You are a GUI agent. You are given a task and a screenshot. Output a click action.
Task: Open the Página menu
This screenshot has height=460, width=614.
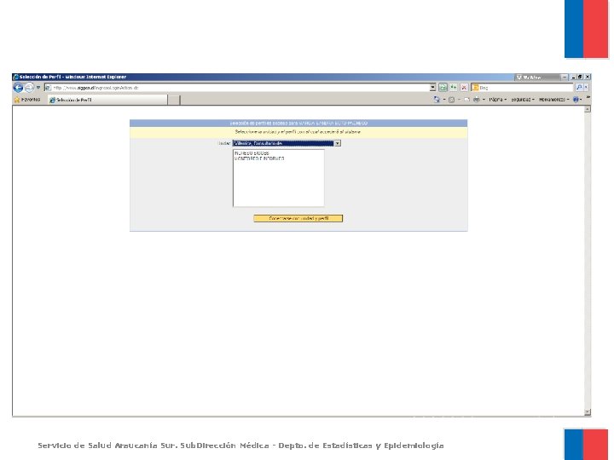(497, 100)
